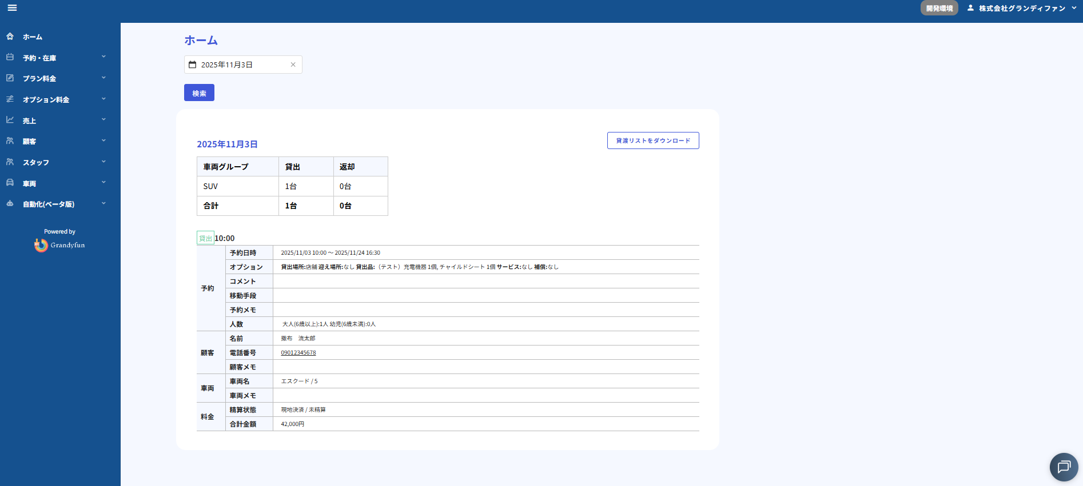The height and width of the screenshot is (486, 1083).
Task: Clear the date with the X icon
Action: 293,65
